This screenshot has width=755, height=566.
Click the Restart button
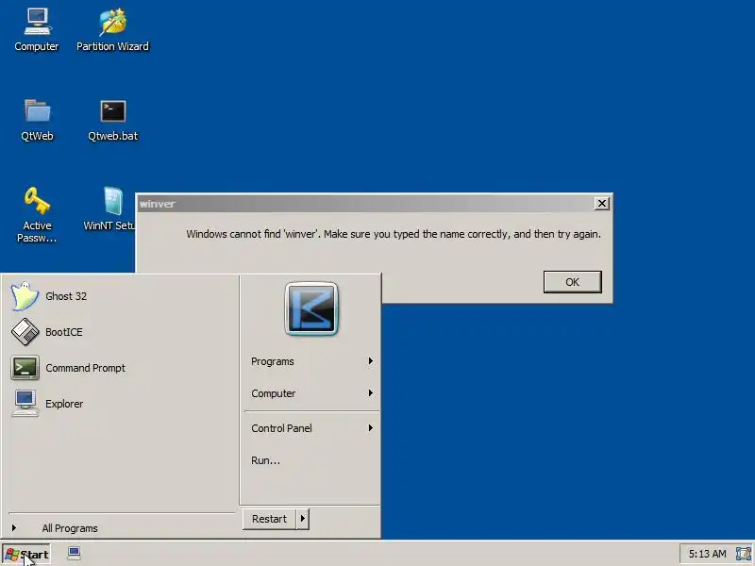[x=269, y=519]
